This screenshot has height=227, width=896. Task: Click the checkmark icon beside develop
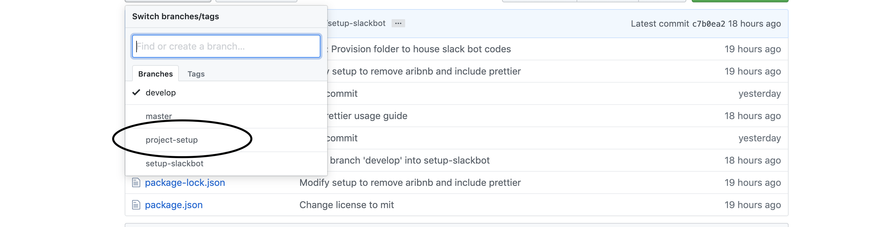[x=136, y=92]
